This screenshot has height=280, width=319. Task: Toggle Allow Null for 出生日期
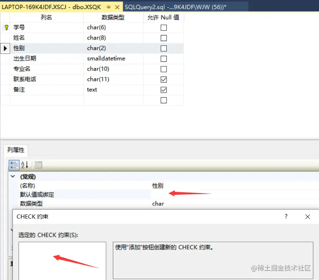click(x=163, y=59)
